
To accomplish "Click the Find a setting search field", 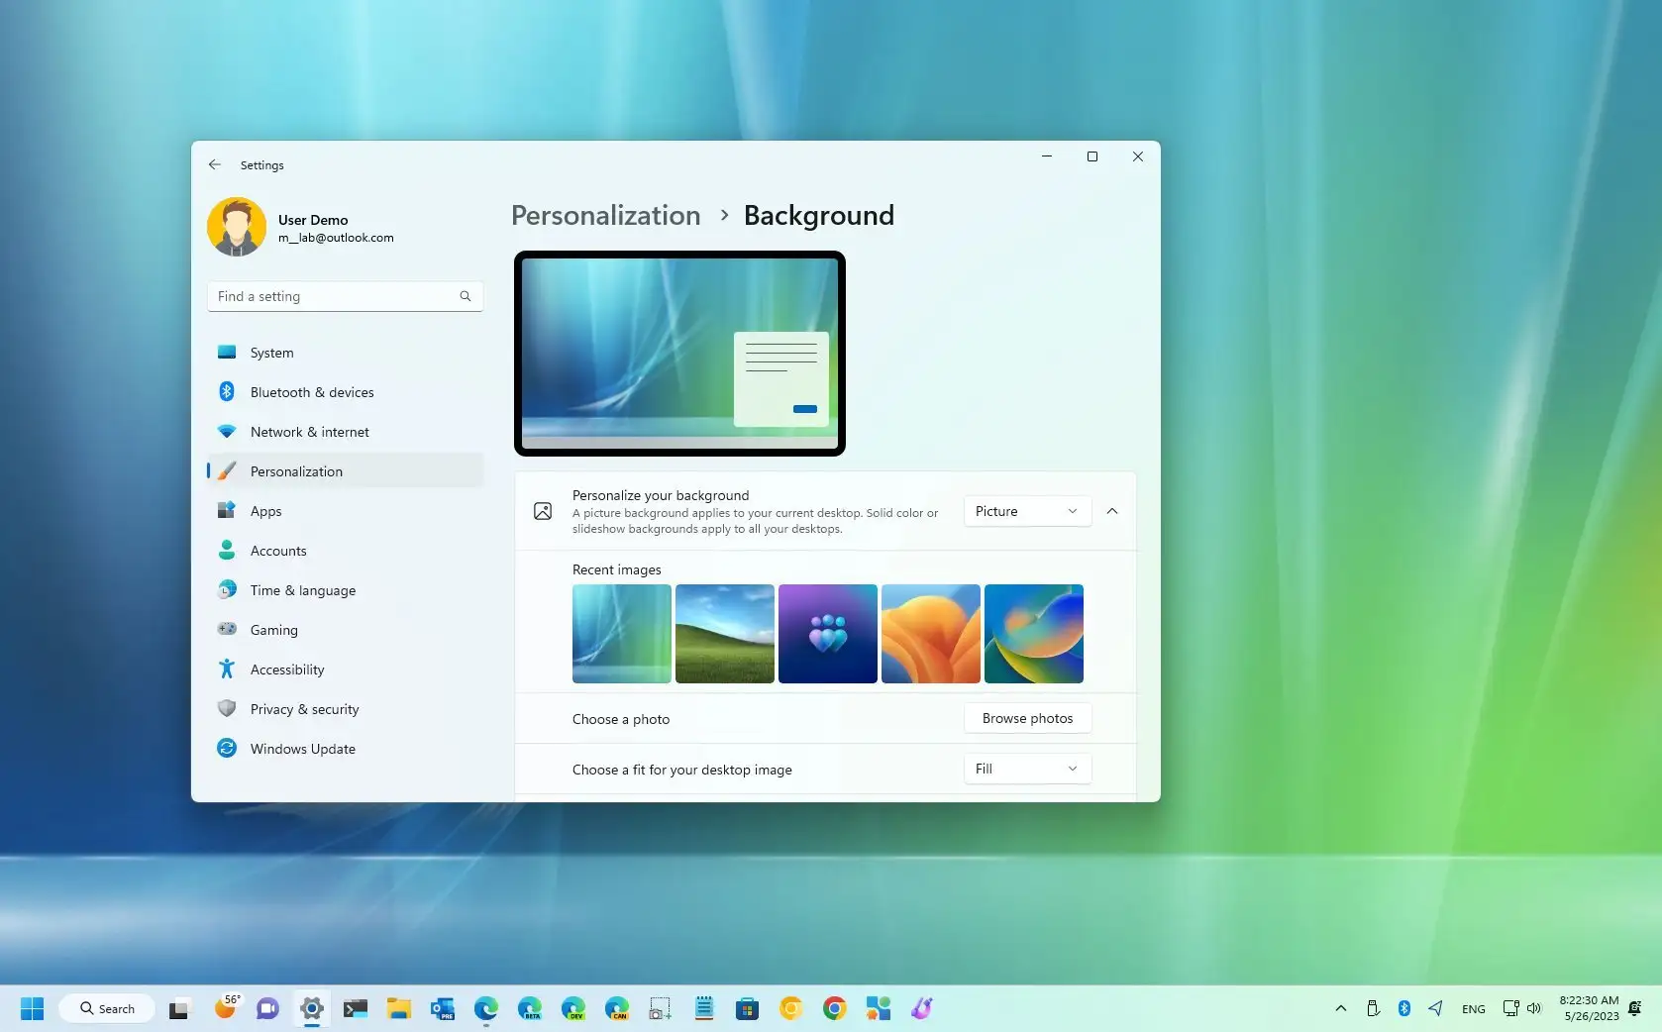I will pos(345,296).
